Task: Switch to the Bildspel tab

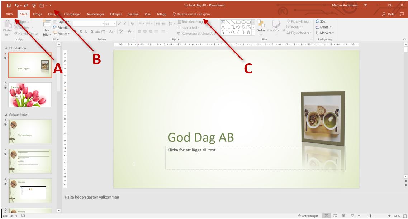Action: (x=116, y=14)
